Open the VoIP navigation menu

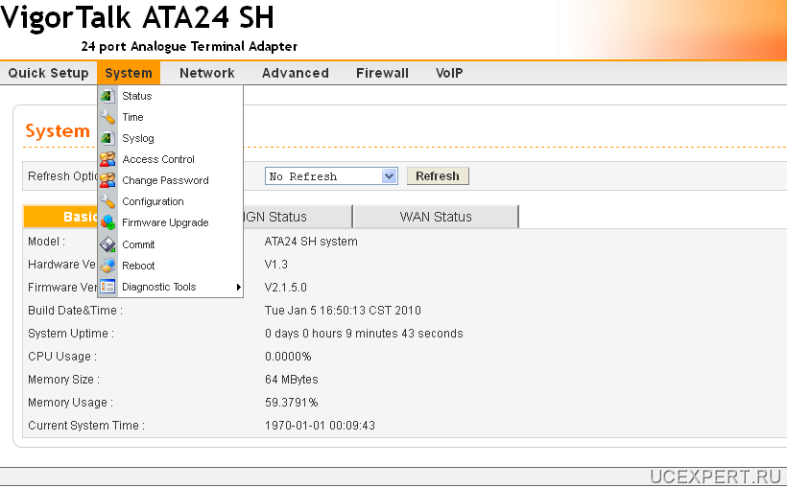click(449, 73)
